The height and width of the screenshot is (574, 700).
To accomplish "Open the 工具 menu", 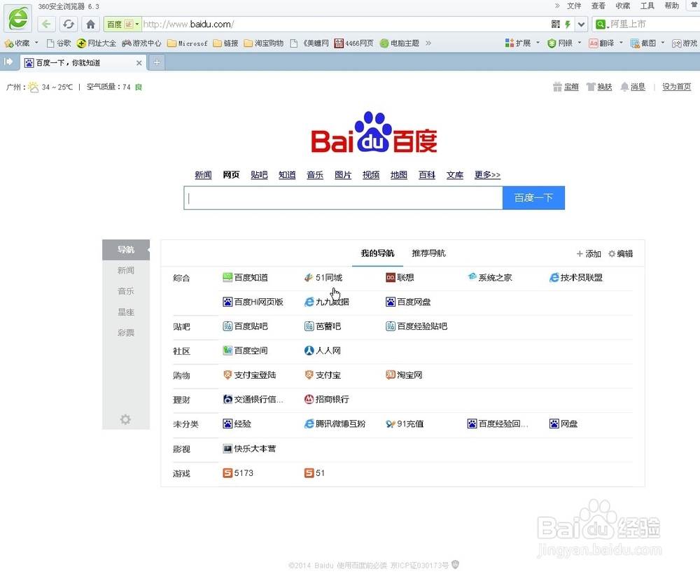I will [x=647, y=6].
